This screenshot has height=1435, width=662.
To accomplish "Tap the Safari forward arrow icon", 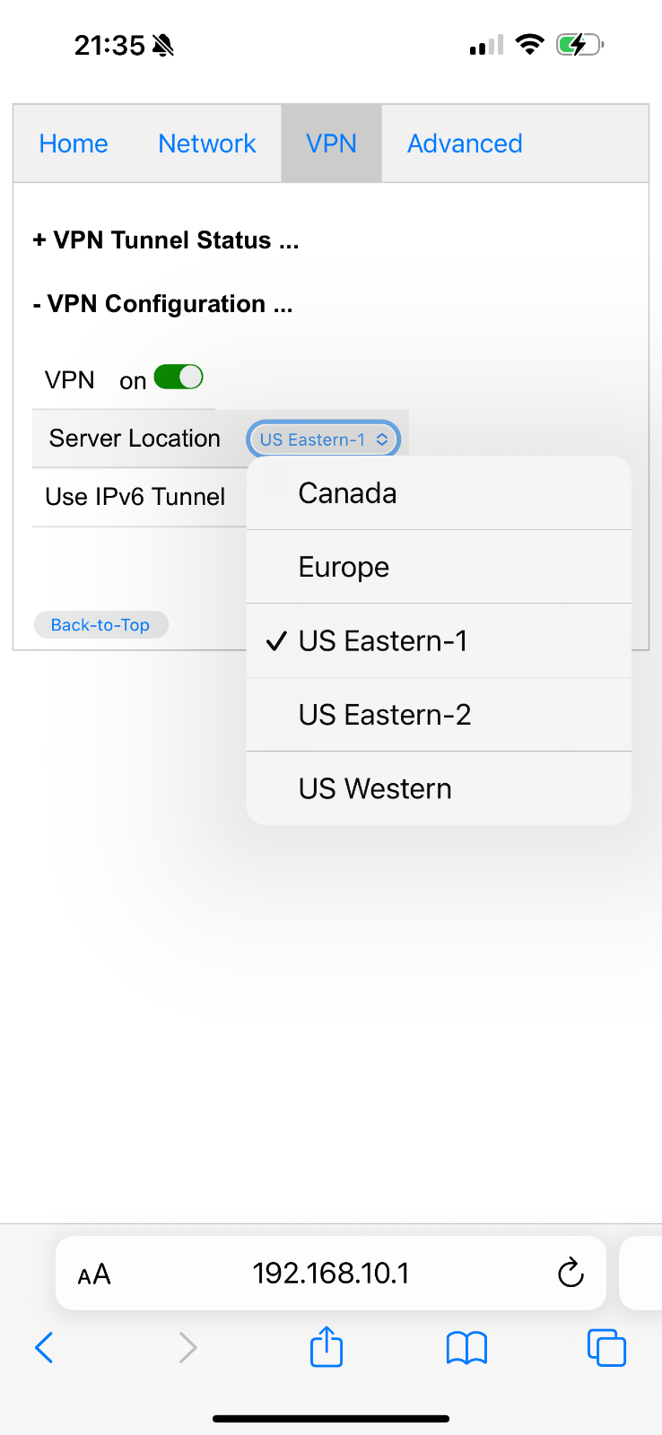I will point(187,1347).
